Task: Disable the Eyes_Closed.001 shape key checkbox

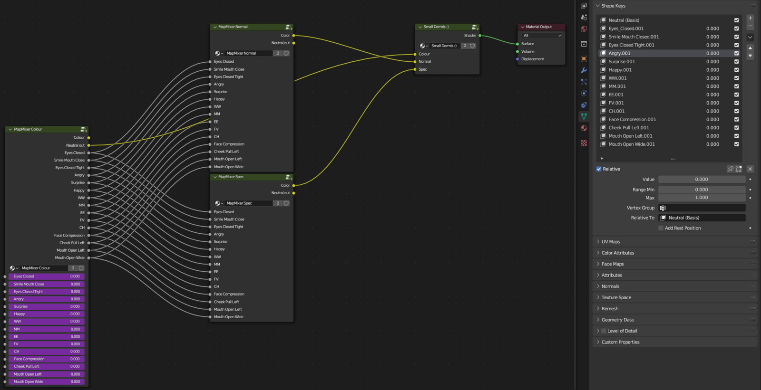Action: (x=736, y=29)
